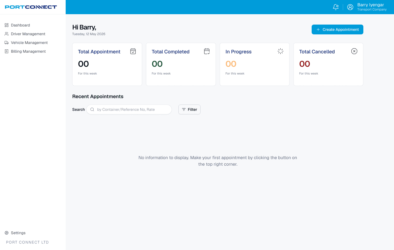Click the In Progress spinner icon

pyautogui.click(x=280, y=51)
